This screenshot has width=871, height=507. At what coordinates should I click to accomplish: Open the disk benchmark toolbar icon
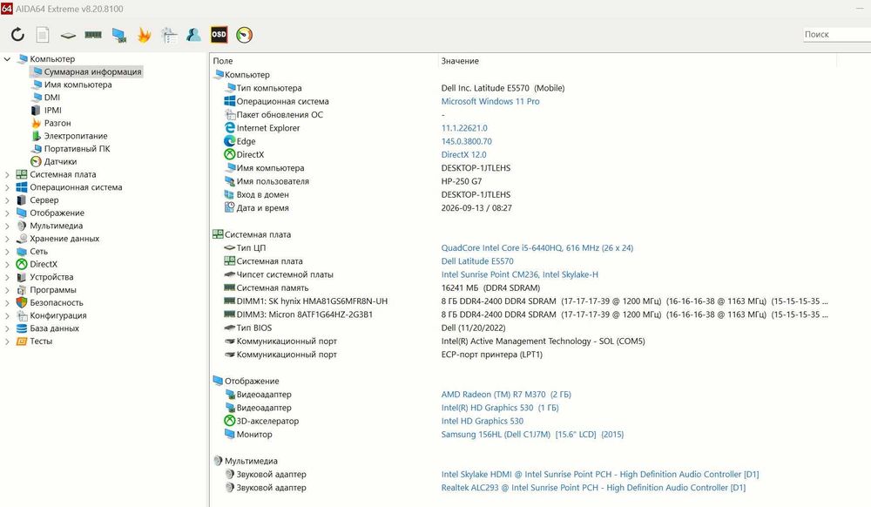[68, 35]
